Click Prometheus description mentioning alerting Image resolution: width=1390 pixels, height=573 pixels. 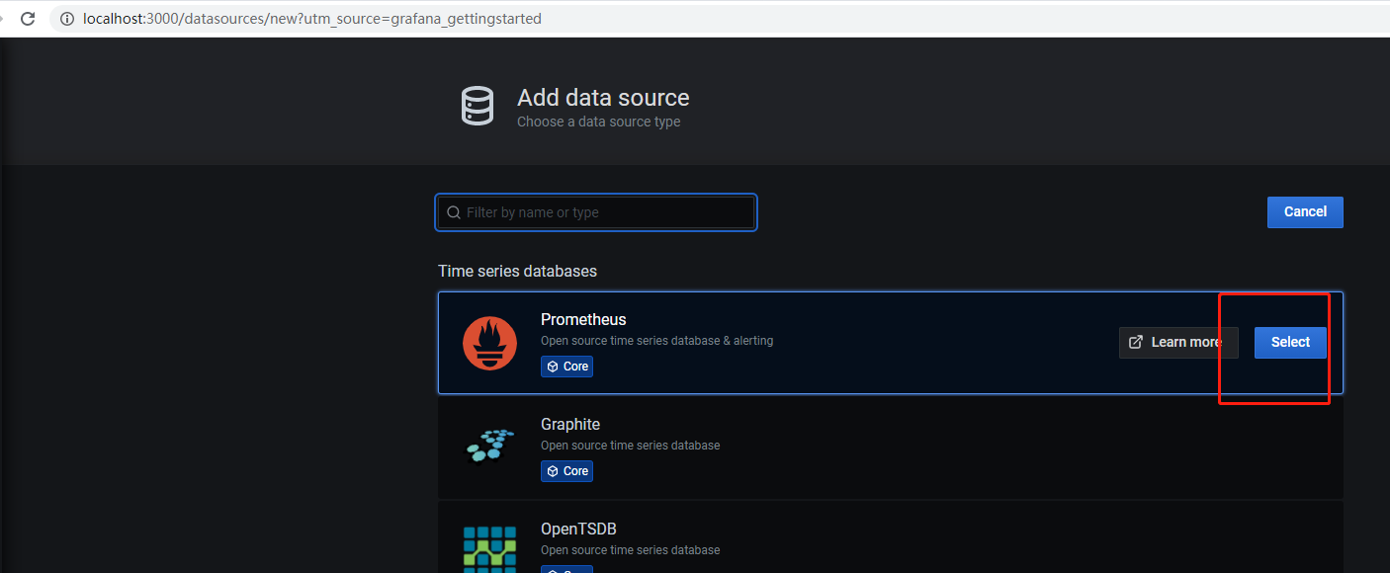656,341
